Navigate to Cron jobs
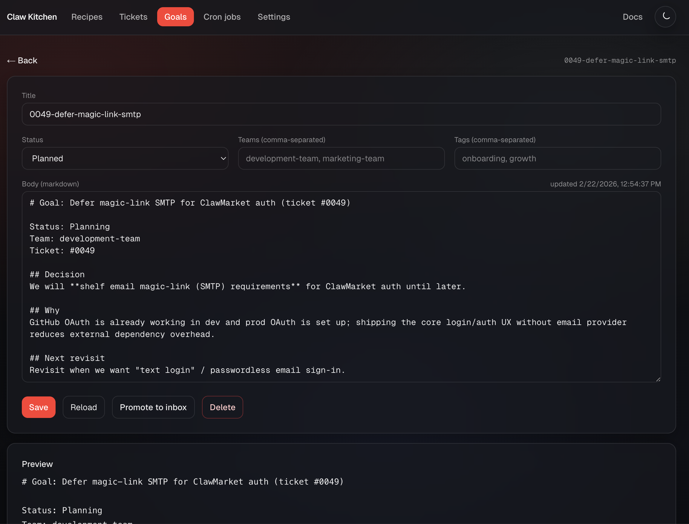The height and width of the screenshot is (524, 689). click(222, 17)
